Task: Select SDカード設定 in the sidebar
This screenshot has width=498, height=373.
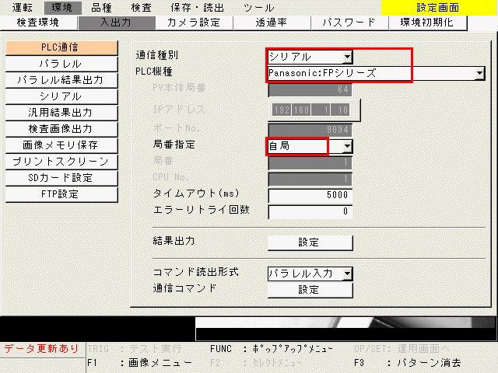Action: pos(61,178)
